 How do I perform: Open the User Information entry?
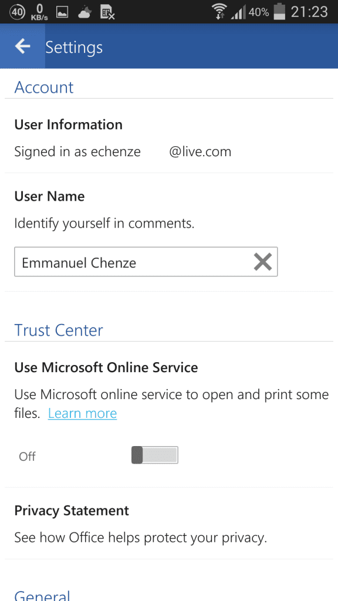click(169, 138)
